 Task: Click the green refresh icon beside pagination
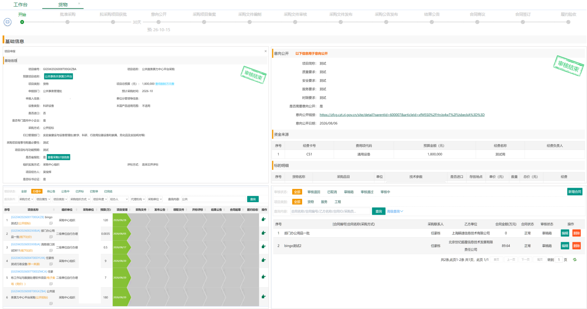tap(575, 260)
